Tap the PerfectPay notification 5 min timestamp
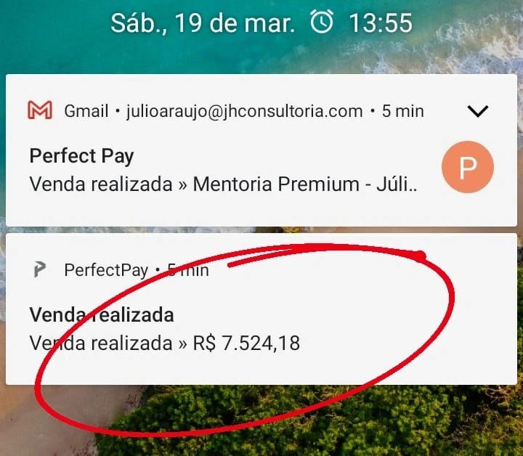 (188, 270)
